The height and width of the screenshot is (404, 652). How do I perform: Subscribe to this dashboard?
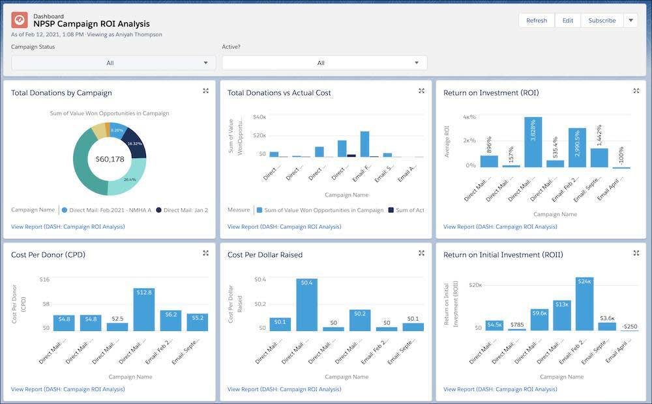tap(600, 20)
